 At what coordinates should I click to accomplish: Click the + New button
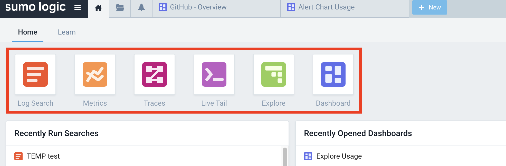(429, 7)
